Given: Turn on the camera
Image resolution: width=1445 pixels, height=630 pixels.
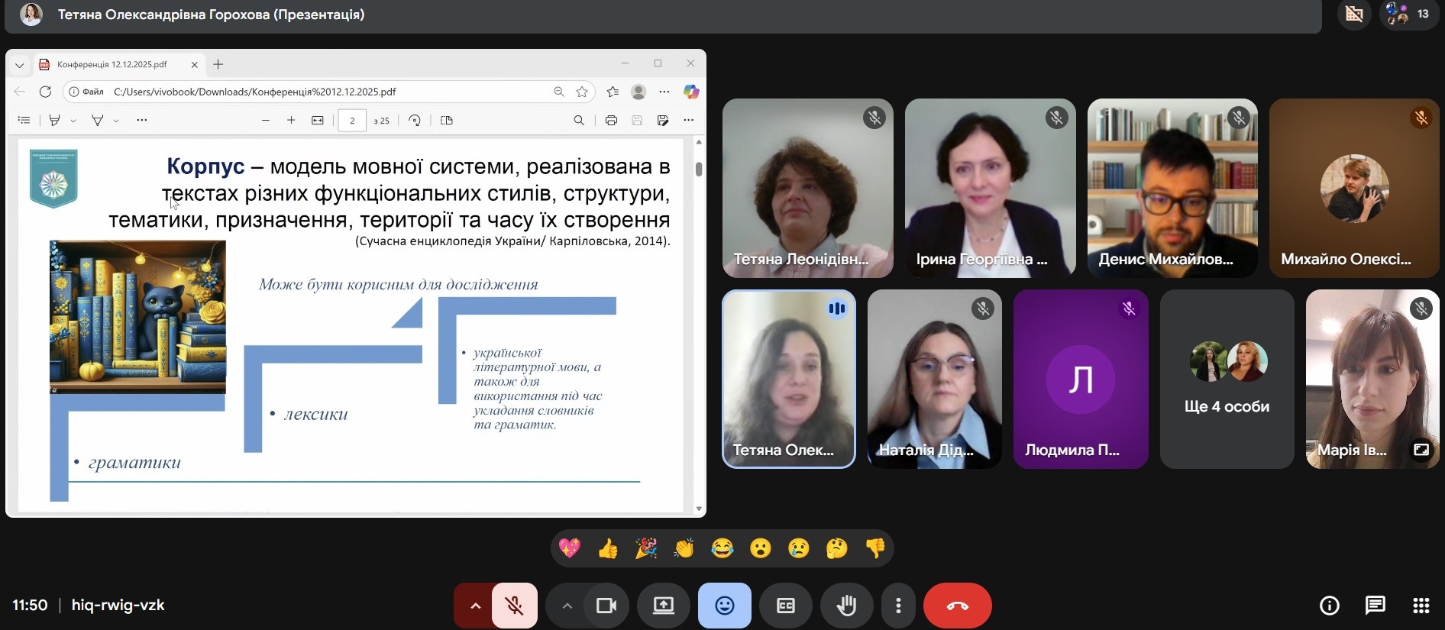Looking at the screenshot, I should coord(606,606).
